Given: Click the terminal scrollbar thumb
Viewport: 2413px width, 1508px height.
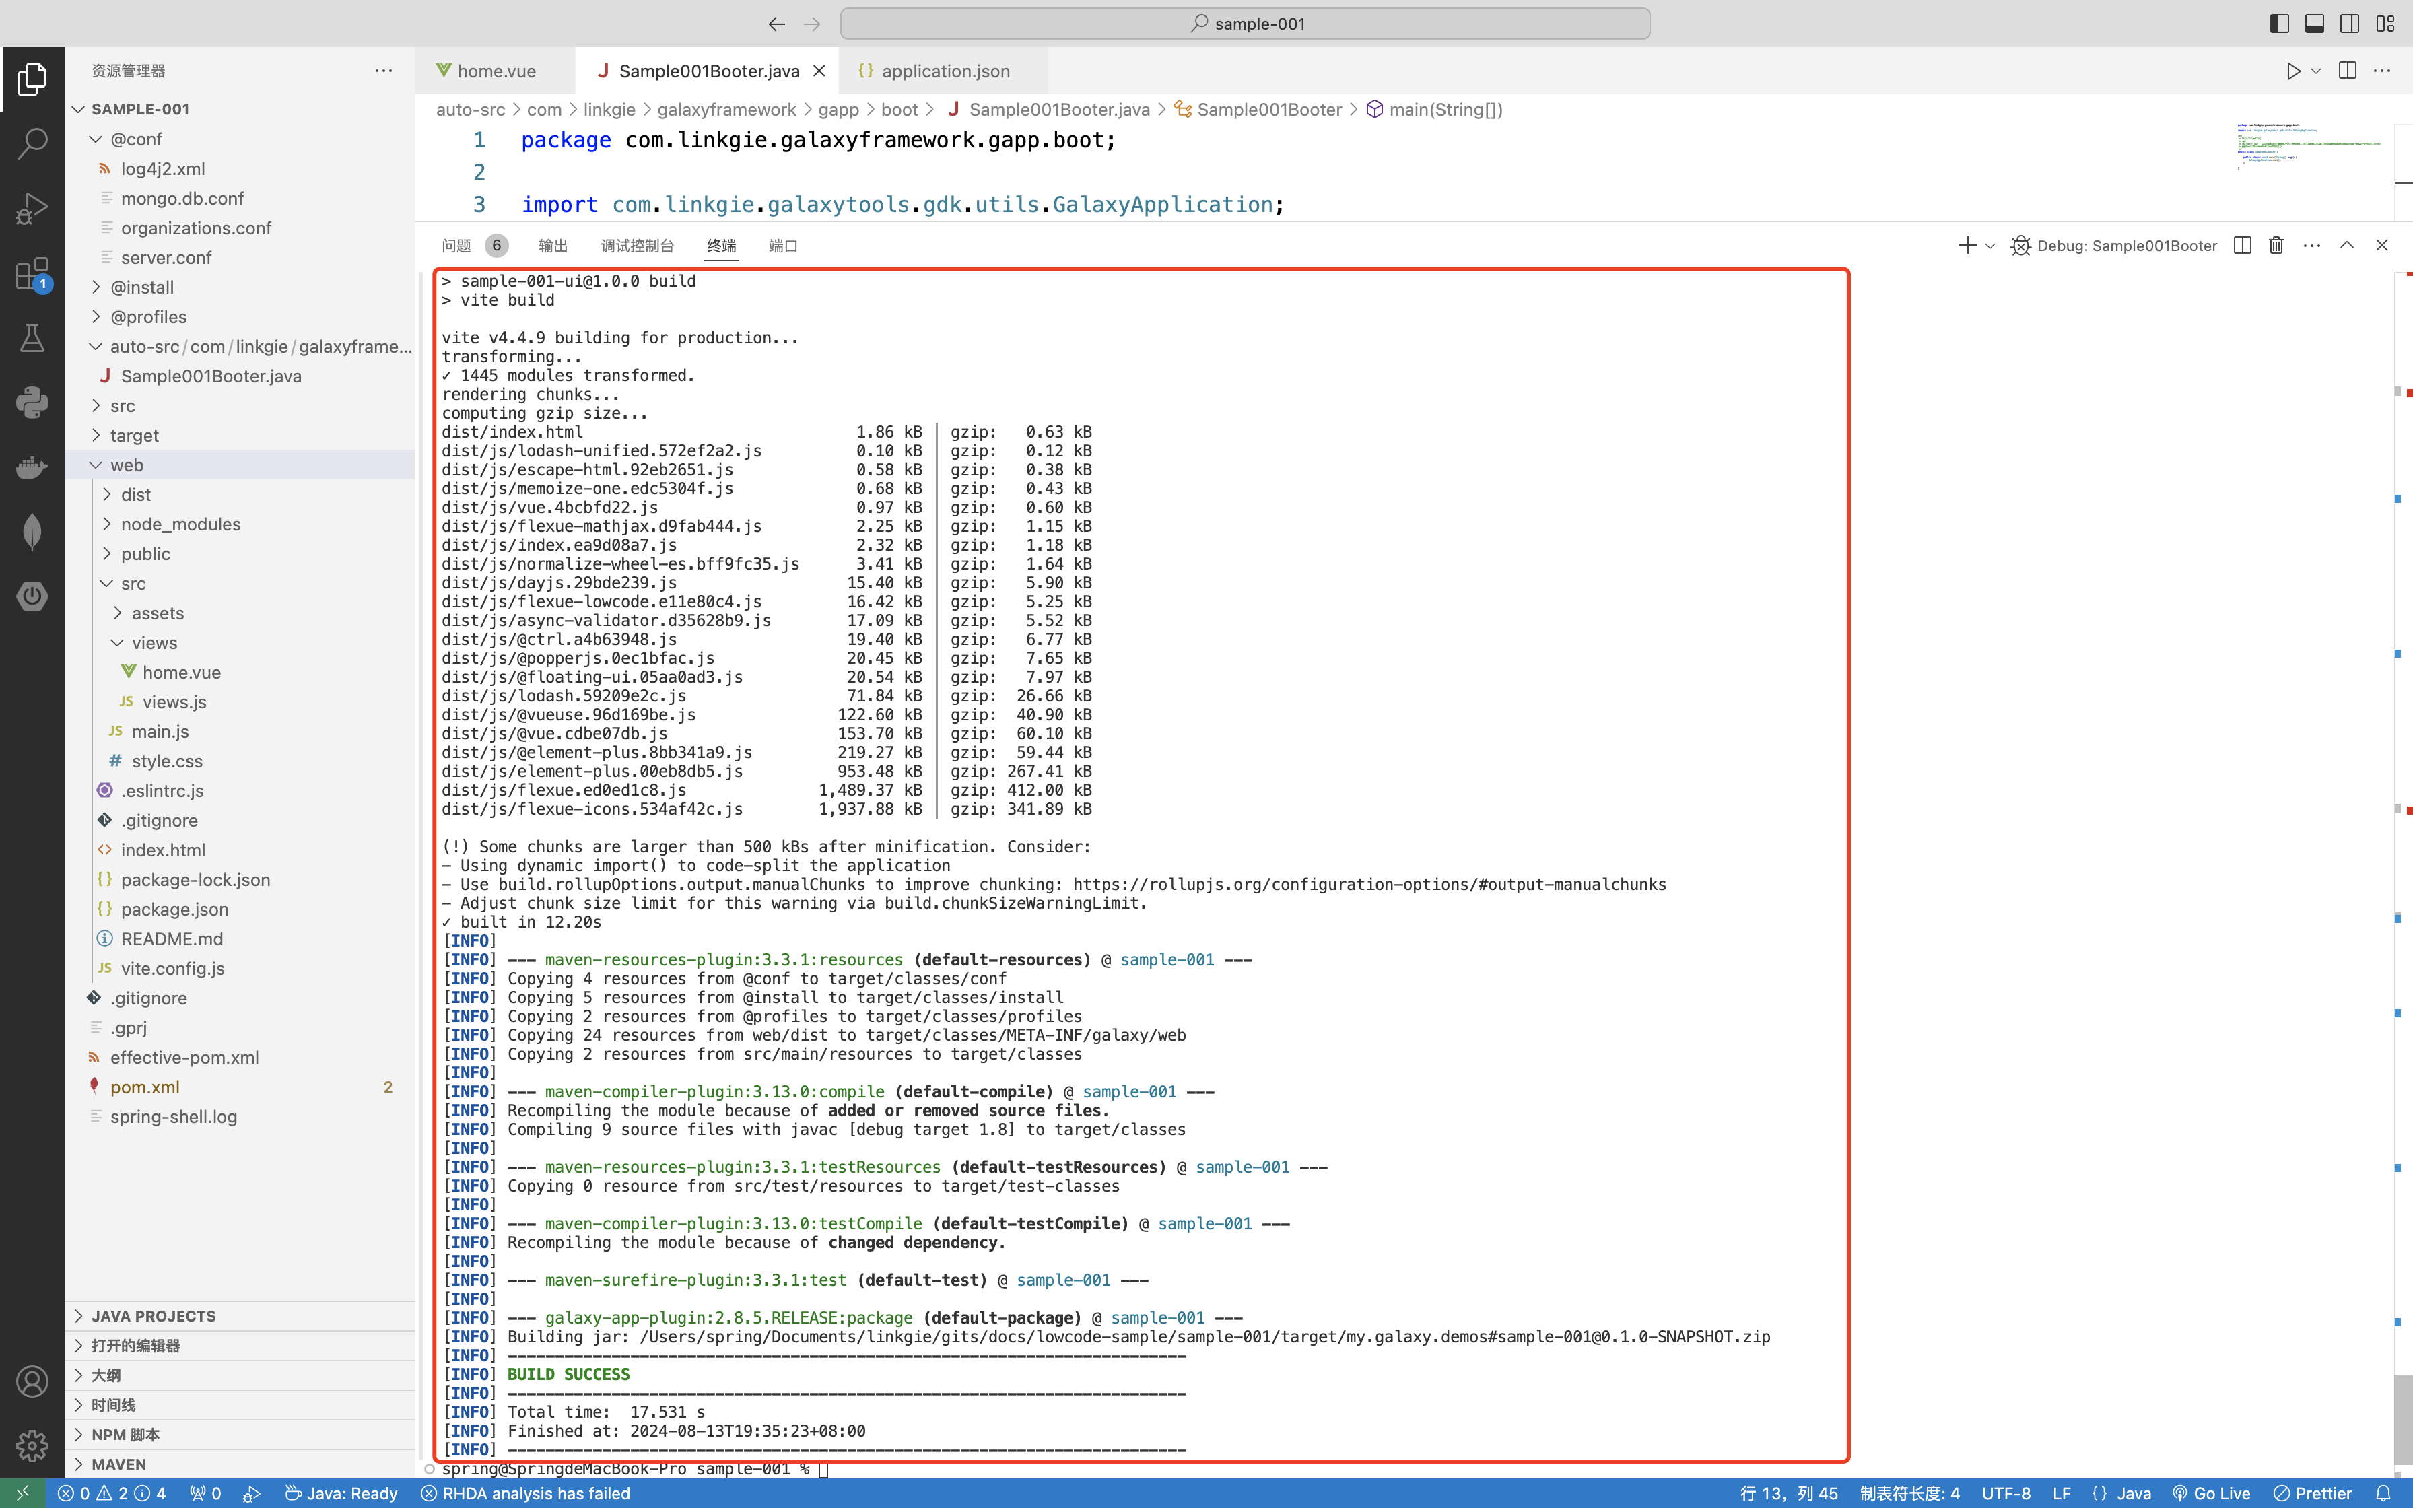Looking at the screenshot, I should point(2403,1418).
